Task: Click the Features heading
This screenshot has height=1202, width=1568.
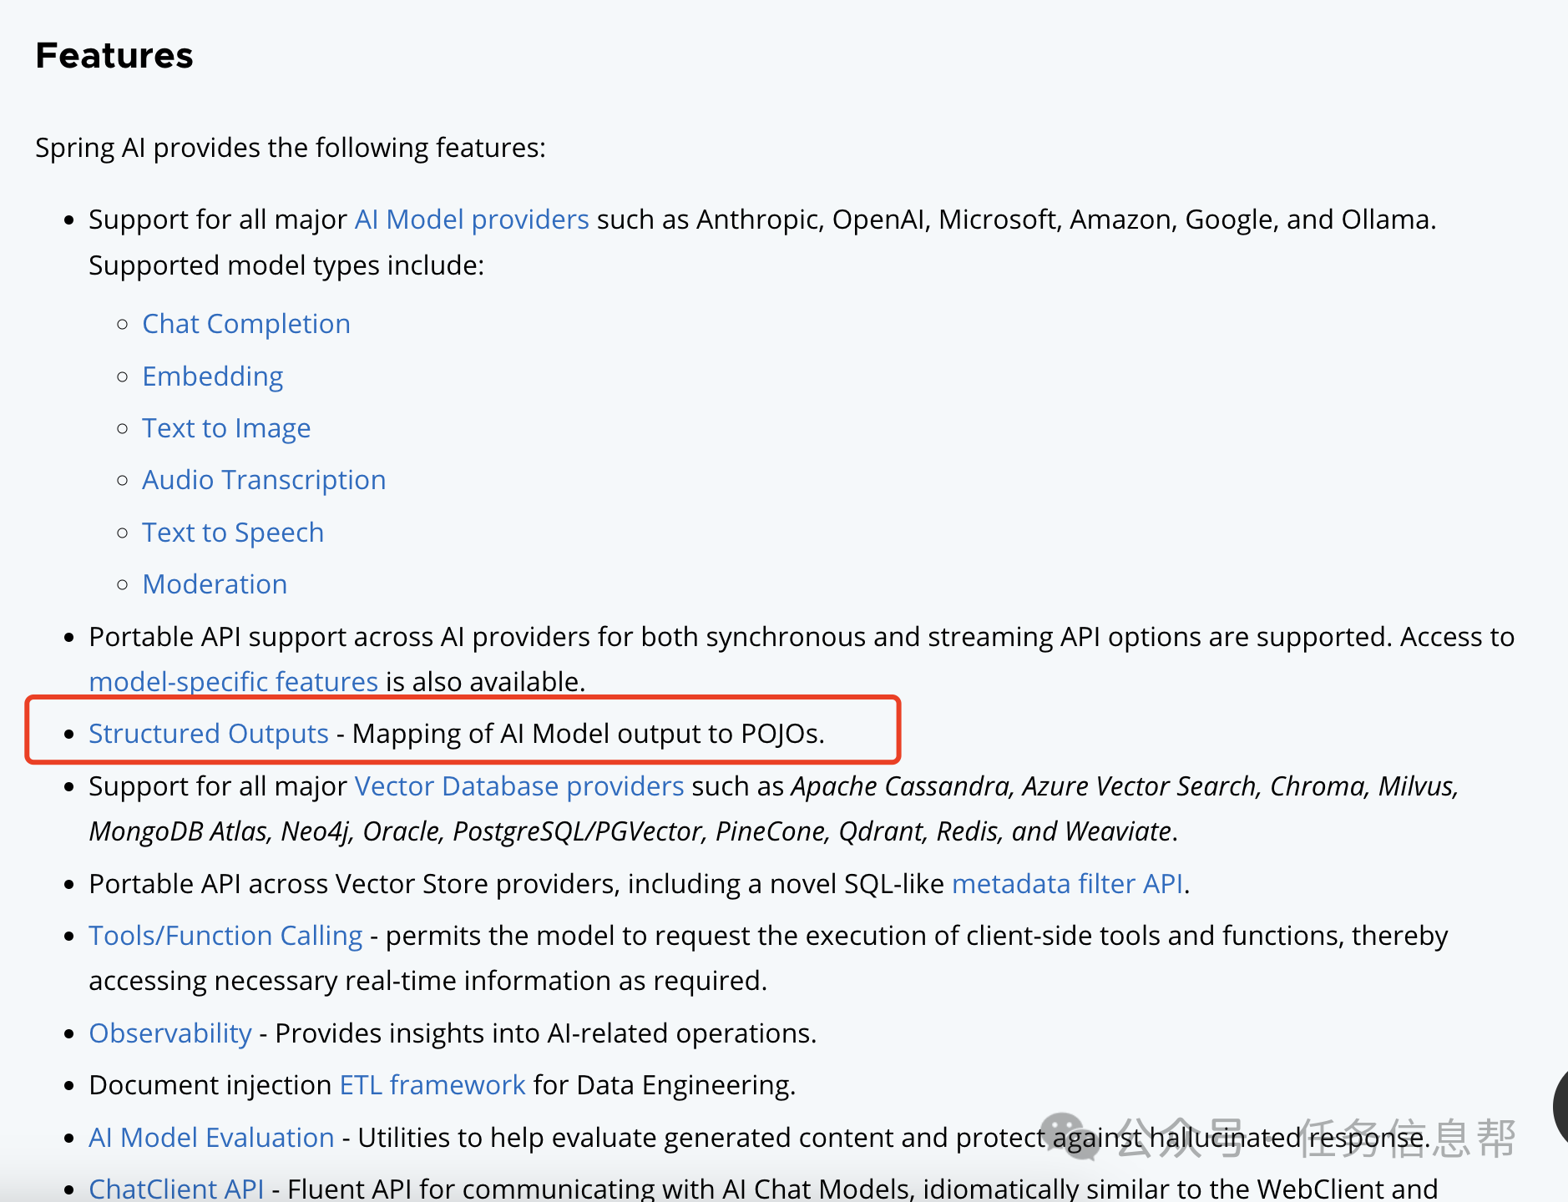Action: [x=114, y=56]
